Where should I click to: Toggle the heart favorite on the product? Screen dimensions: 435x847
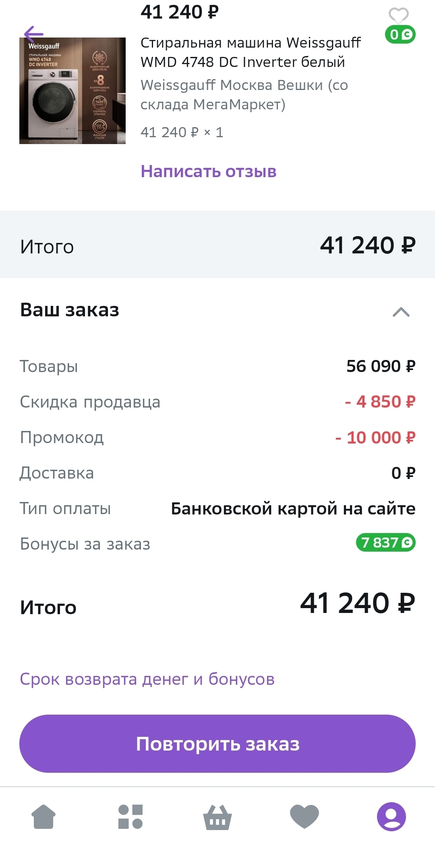click(x=398, y=15)
